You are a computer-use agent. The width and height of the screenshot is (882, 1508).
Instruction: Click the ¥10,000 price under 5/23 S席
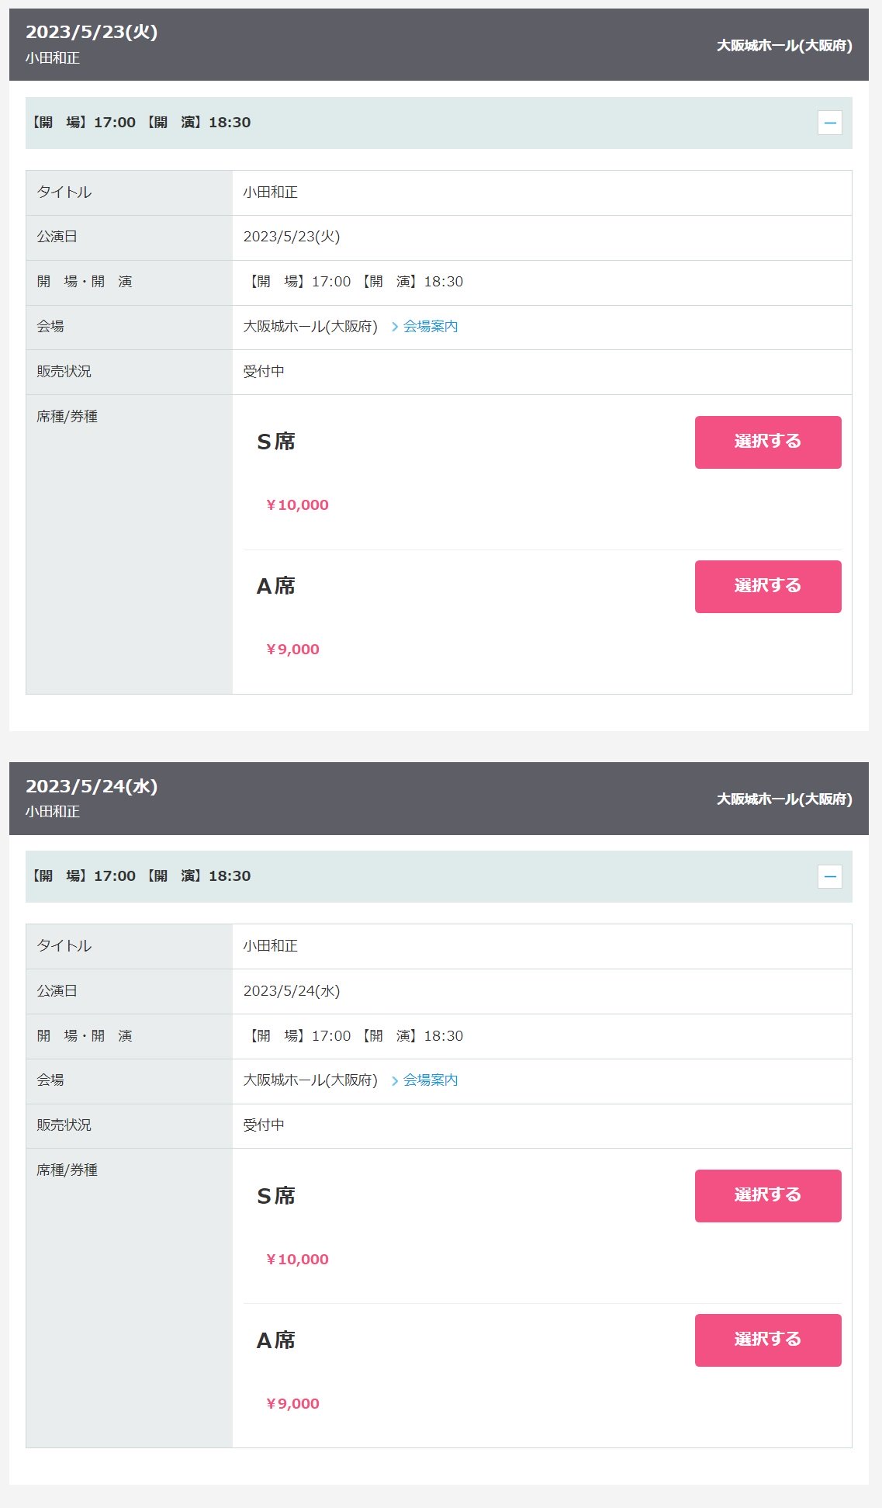pos(297,505)
